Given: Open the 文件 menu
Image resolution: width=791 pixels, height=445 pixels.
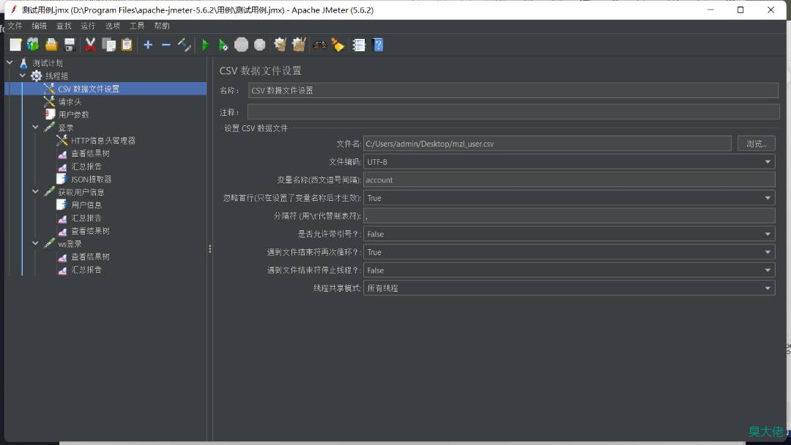Looking at the screenshot, I should point(15,26).
